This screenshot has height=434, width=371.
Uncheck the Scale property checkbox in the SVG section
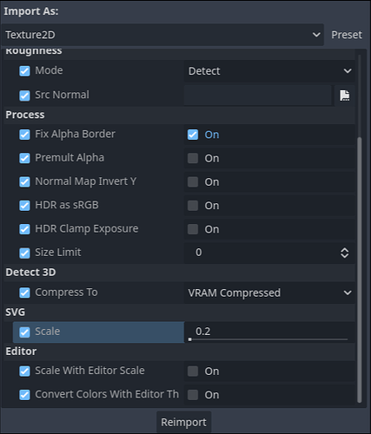coord(24,332)
